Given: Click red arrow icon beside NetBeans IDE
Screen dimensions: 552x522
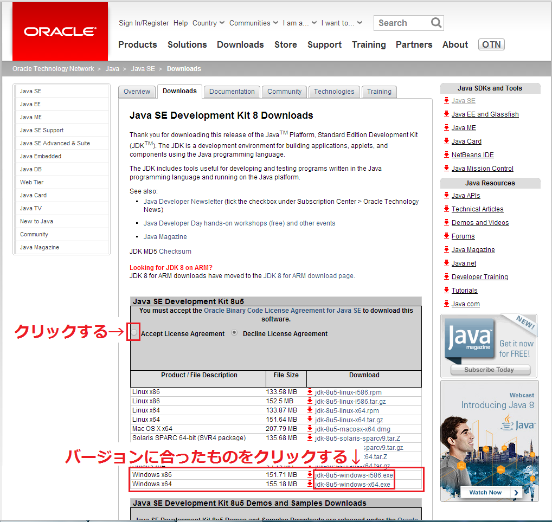Looking at the screenshot, I should click(446, 154).
